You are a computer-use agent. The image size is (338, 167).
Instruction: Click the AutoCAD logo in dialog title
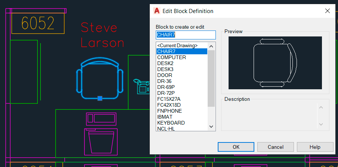click(x=157, y=11)
